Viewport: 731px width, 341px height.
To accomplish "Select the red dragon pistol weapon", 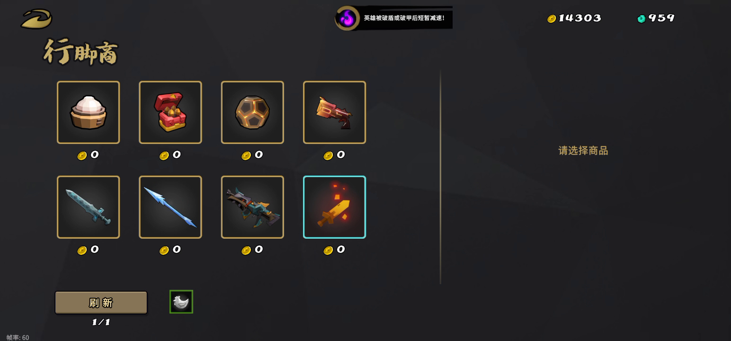I will [334, 112].
